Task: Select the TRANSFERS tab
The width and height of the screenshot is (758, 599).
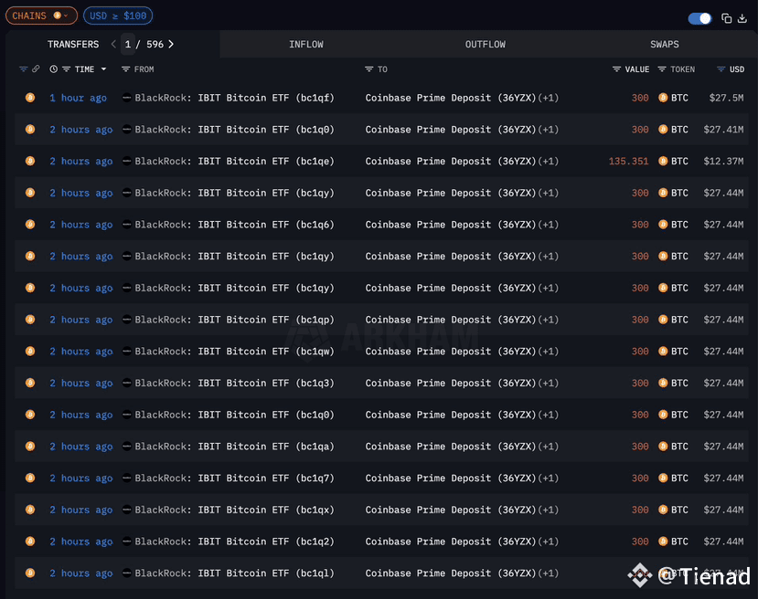Action: [73, 45]
